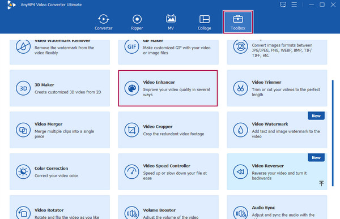Click 'Speed up or slow down your file' text

click(175, 175)
